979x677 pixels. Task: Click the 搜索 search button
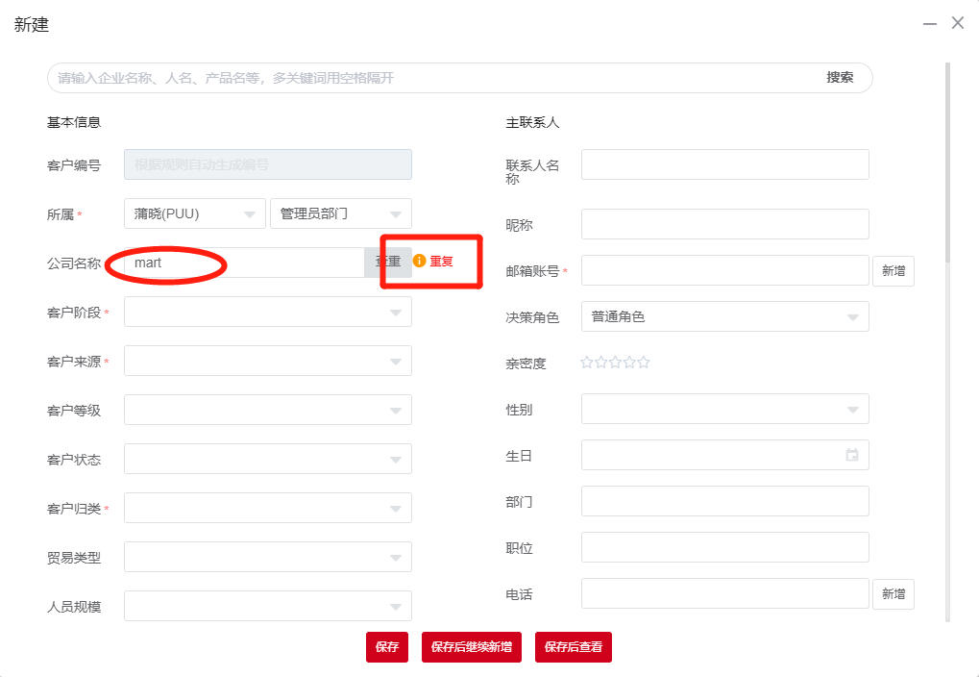840,78
